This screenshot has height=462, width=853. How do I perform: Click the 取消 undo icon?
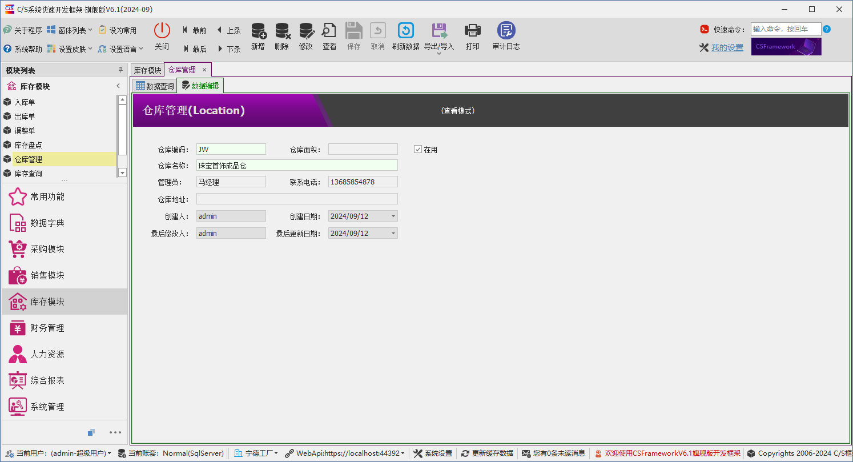pos(378,31)
